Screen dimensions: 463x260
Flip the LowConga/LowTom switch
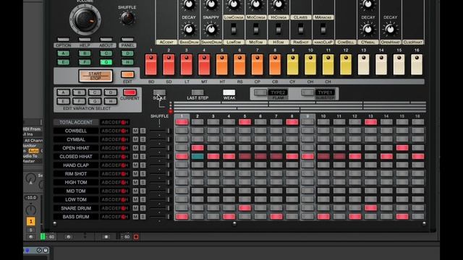click(234, 30)
